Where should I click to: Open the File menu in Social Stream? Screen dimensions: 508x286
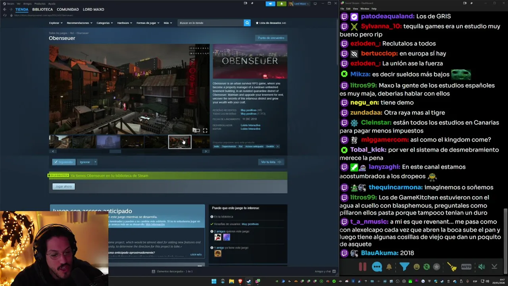[x=343, y=9]
